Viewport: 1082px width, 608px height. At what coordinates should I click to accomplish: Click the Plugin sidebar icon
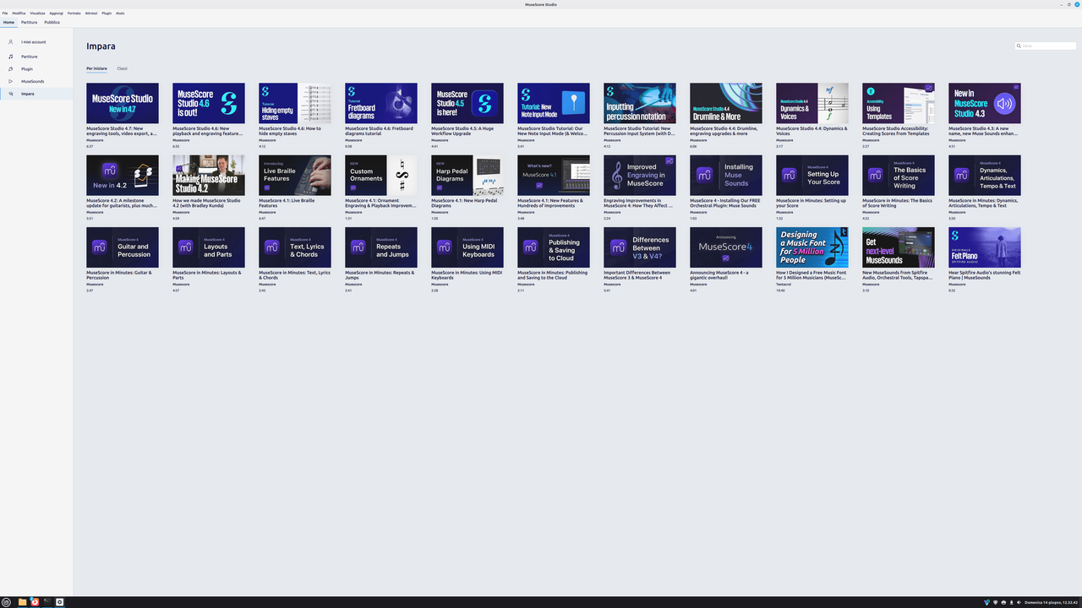point(11,69)
